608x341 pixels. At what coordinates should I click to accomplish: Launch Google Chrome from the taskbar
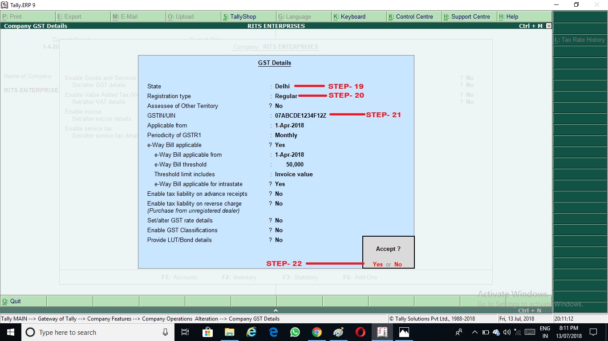[x=317, y=332]
